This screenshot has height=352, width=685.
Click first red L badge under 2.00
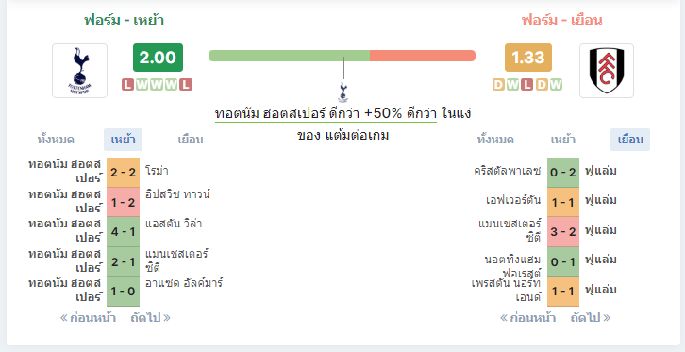[x=127, y=84]
